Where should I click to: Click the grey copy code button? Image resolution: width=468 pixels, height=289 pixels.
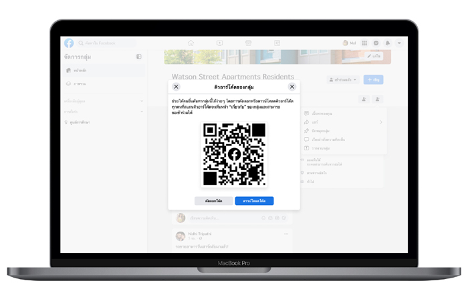[214, 201]
